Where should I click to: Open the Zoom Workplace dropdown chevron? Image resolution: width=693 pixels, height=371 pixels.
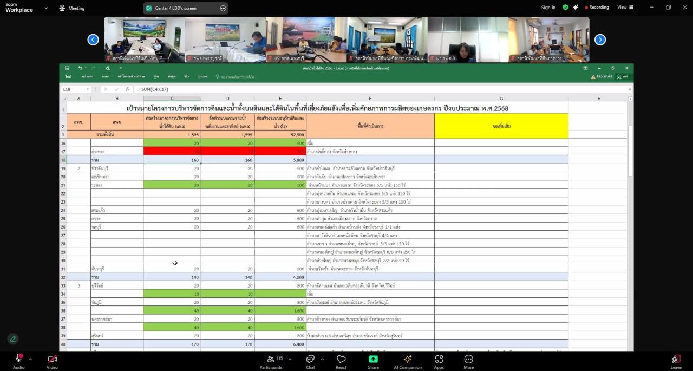pos(46,8)
